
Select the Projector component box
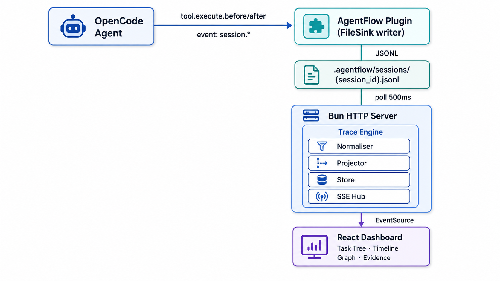[x=359, y=163]
